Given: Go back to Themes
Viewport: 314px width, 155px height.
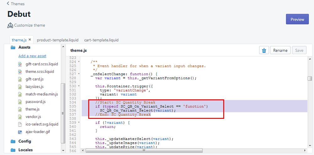Looking at the screenshot, I should click(16, 4).
